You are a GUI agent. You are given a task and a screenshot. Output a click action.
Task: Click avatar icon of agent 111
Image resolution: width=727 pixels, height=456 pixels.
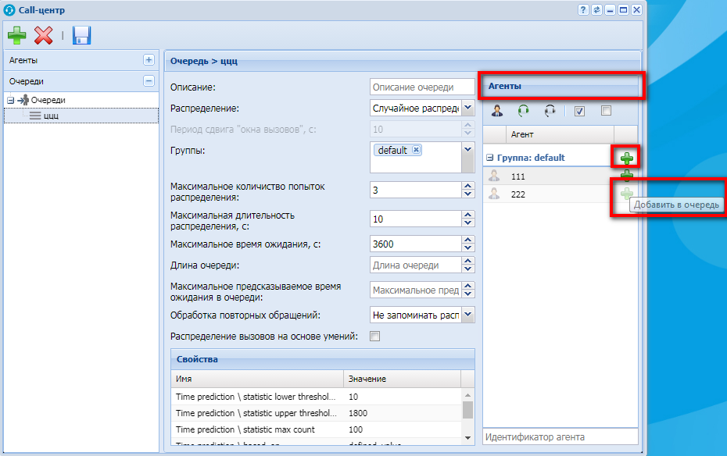coord(494,176)
